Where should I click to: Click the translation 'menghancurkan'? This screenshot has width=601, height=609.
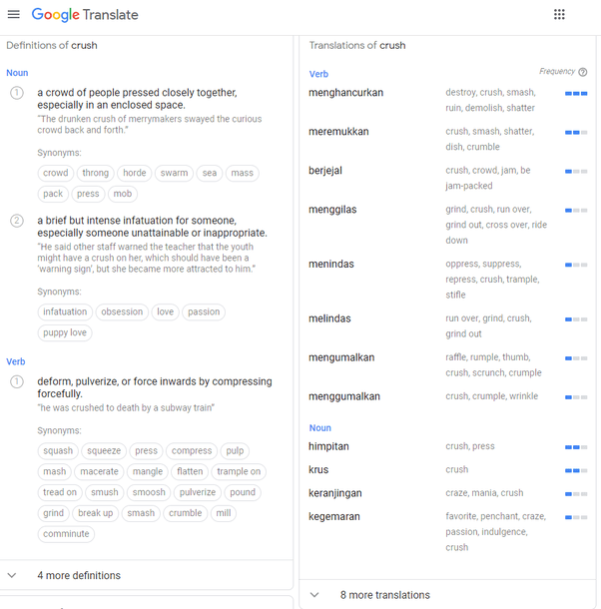345,93
